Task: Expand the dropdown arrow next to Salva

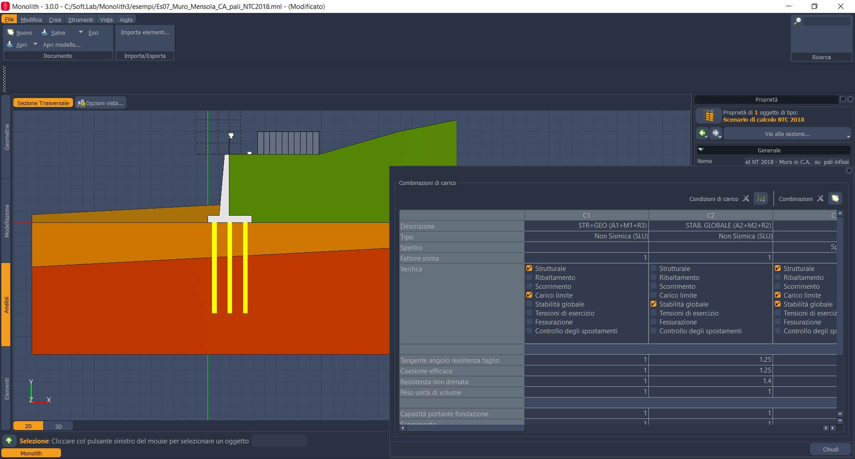Action: point(81,32)
